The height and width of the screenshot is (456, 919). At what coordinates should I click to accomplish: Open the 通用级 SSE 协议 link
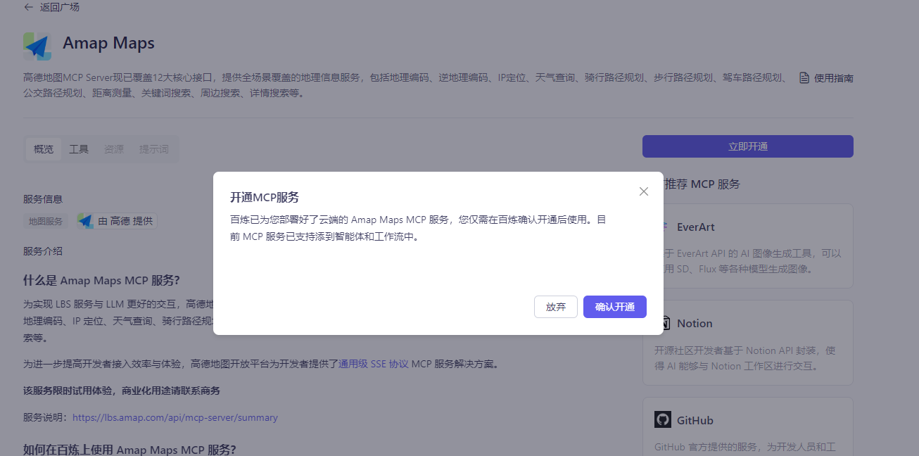(374, 364)
